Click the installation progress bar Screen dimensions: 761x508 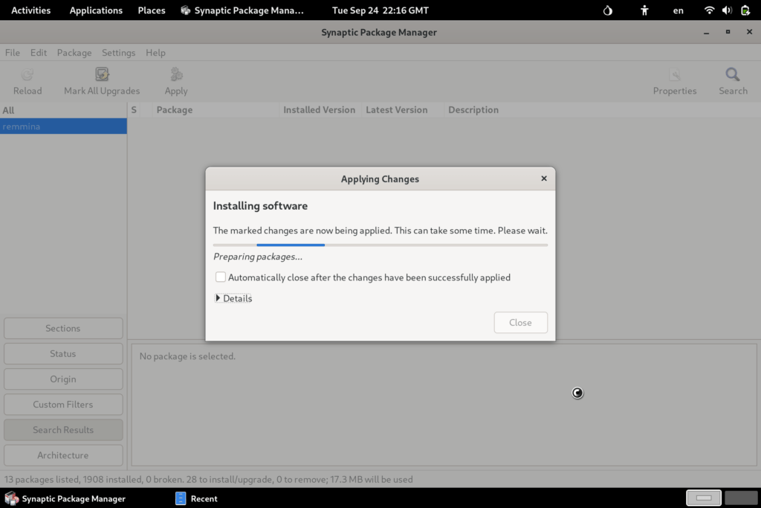pyautogui.click(x=380, y=245)
